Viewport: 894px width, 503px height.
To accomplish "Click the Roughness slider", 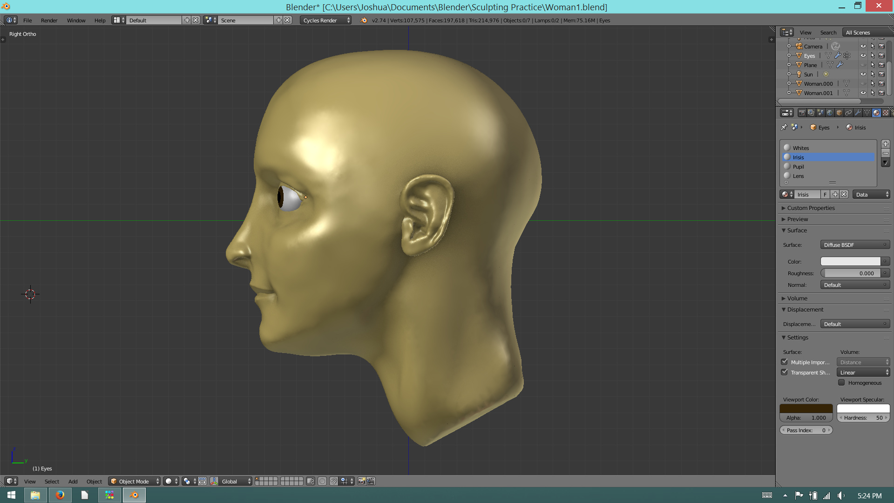I will point(850,273).
